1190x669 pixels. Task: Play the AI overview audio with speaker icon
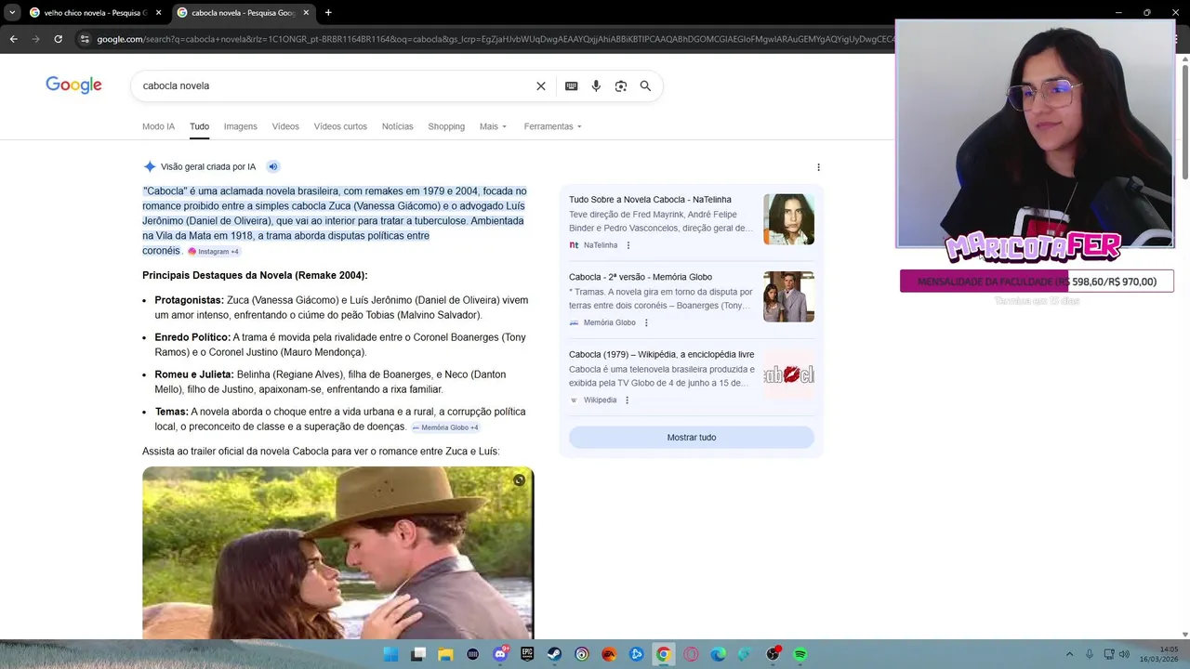273,166
